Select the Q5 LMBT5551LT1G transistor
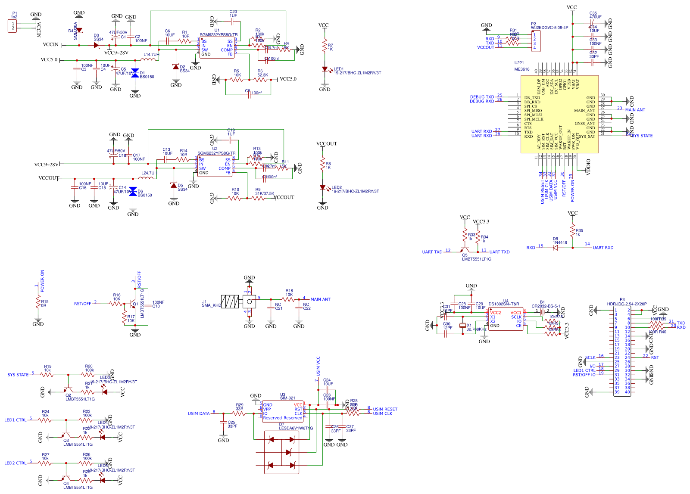690x494 pixels. [x=465, y=249]
